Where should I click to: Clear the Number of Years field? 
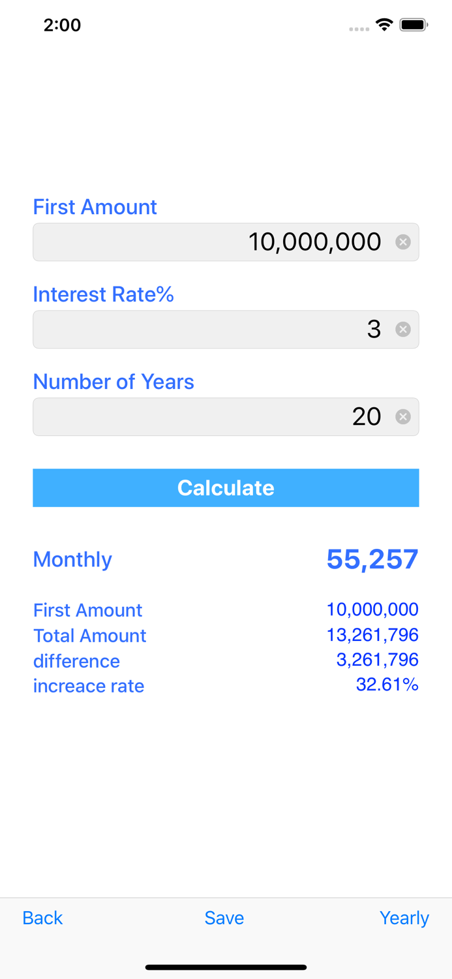tap(404, 416)
